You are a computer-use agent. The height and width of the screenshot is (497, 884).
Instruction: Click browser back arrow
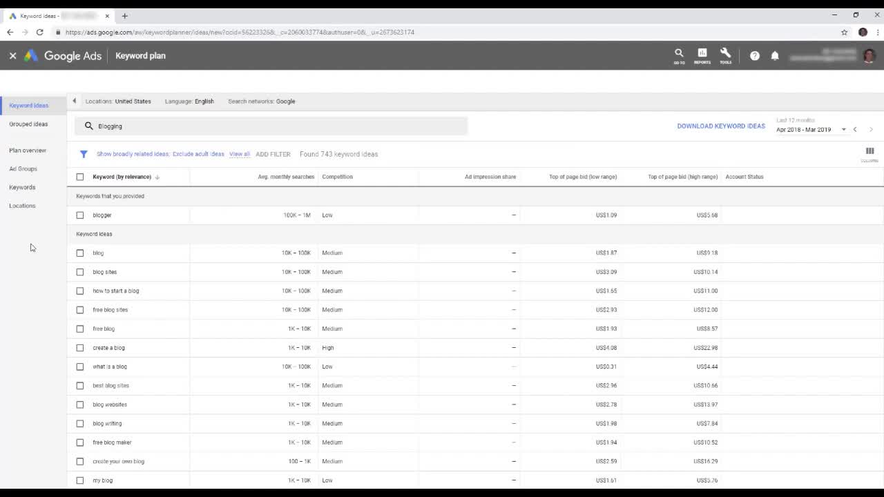click(x=10, y=32)
